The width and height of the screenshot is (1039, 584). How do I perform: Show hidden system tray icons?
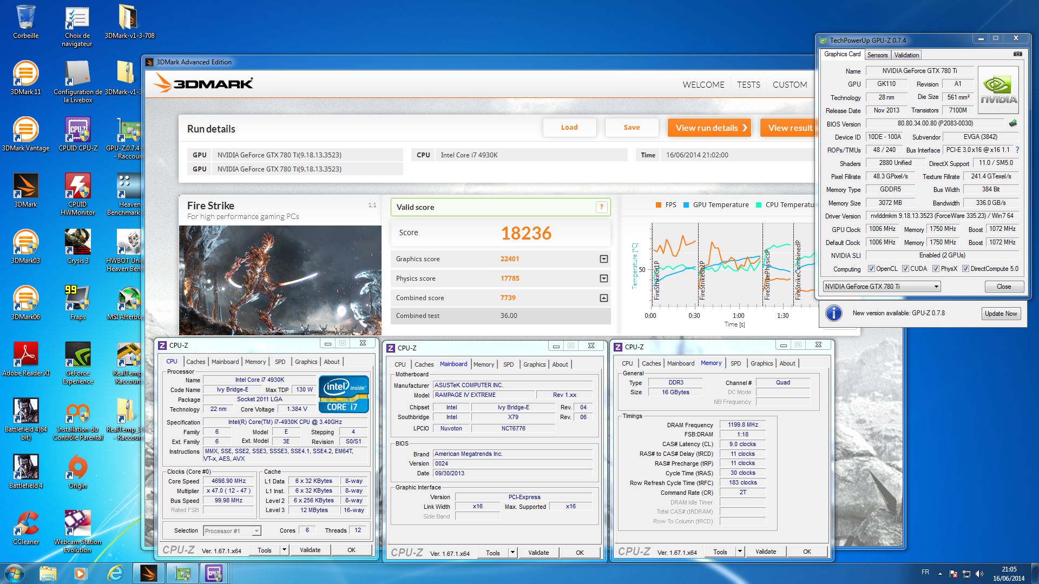coord(940,574)
